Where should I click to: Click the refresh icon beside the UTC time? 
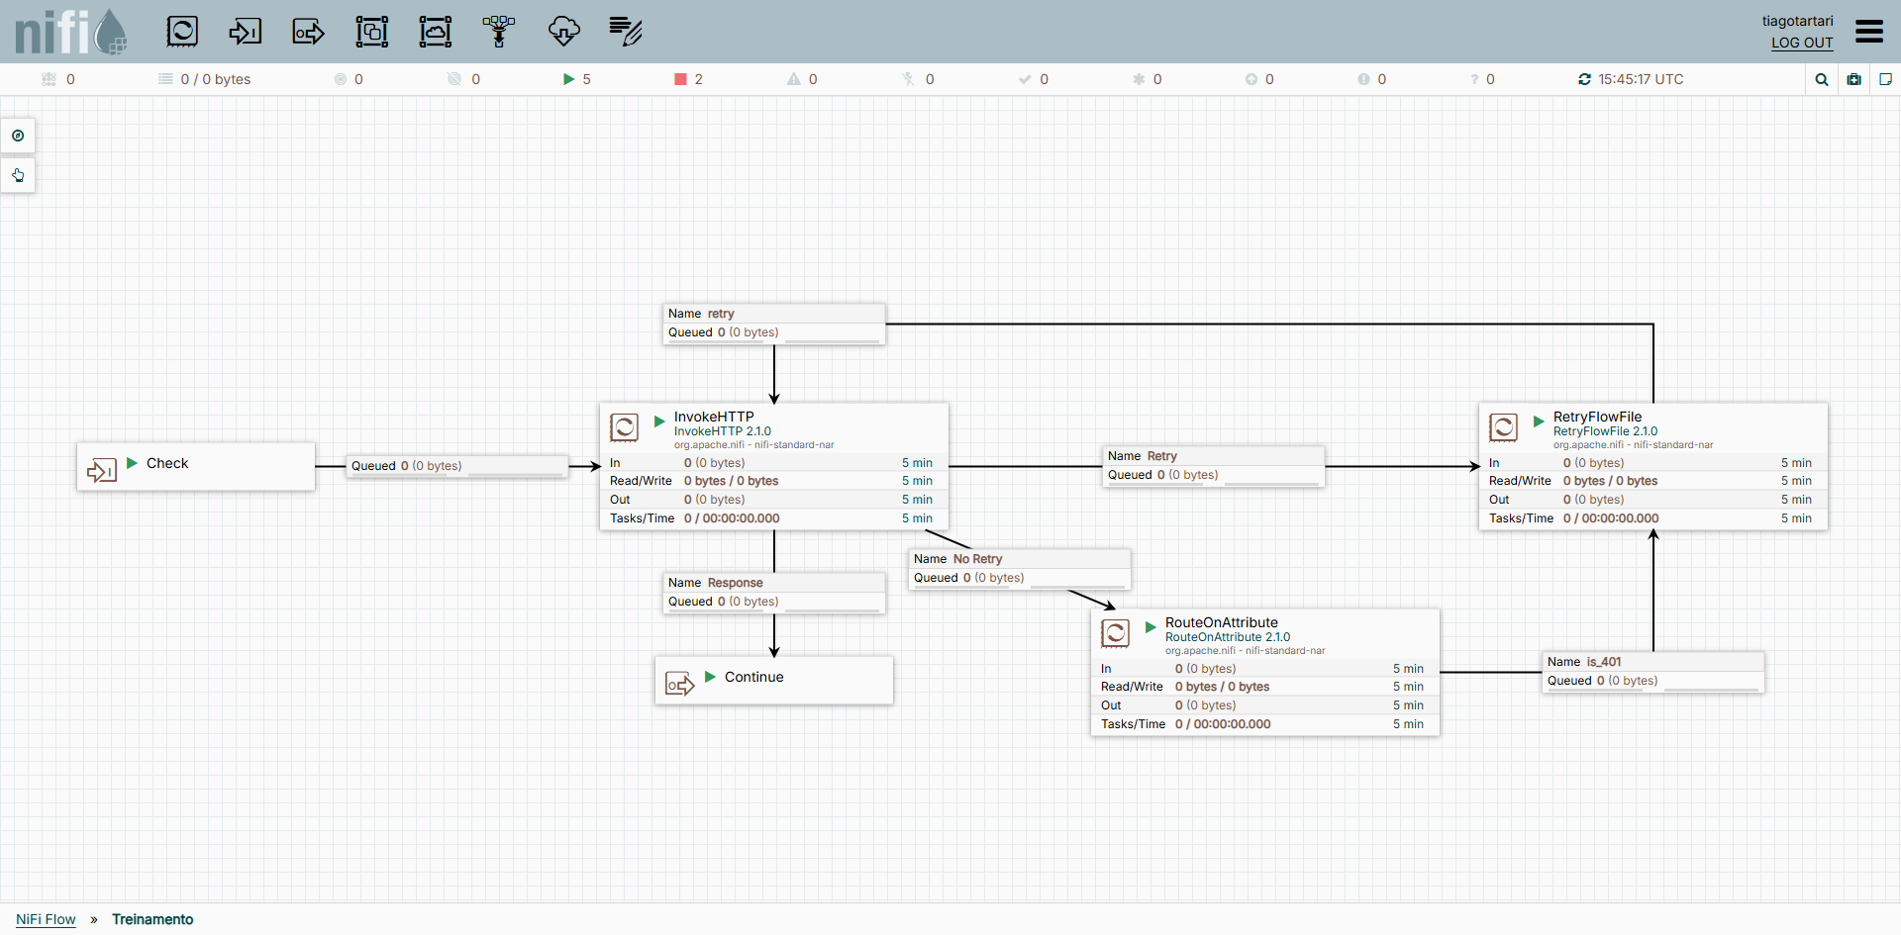(x=1584, y=79)
